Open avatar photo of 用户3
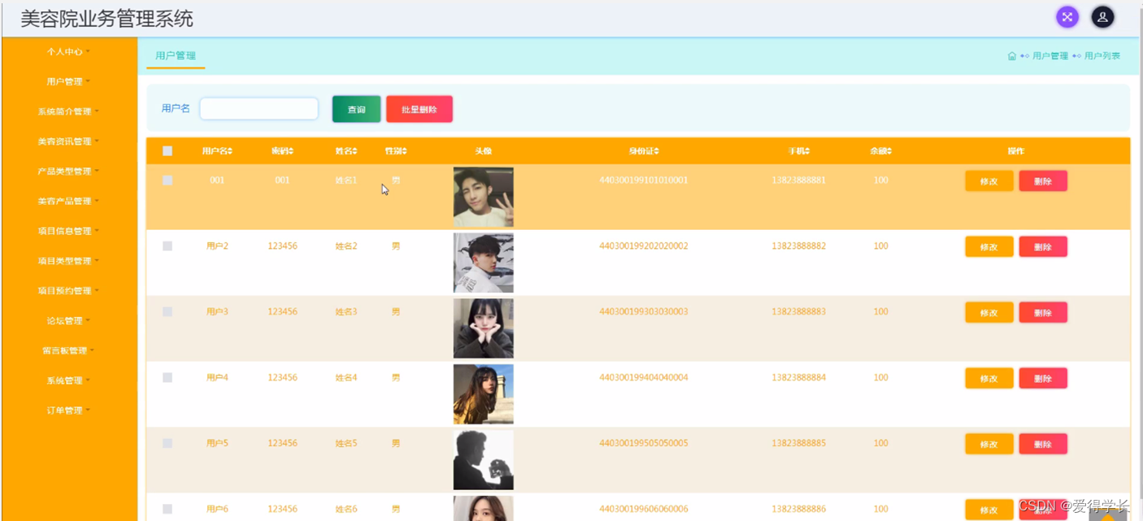This screenshot has width=1143, height=521. coord(484,329)
